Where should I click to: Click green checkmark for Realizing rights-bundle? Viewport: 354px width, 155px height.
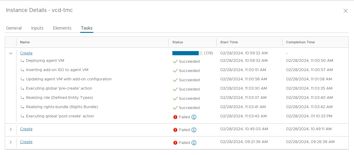(175, 108)
